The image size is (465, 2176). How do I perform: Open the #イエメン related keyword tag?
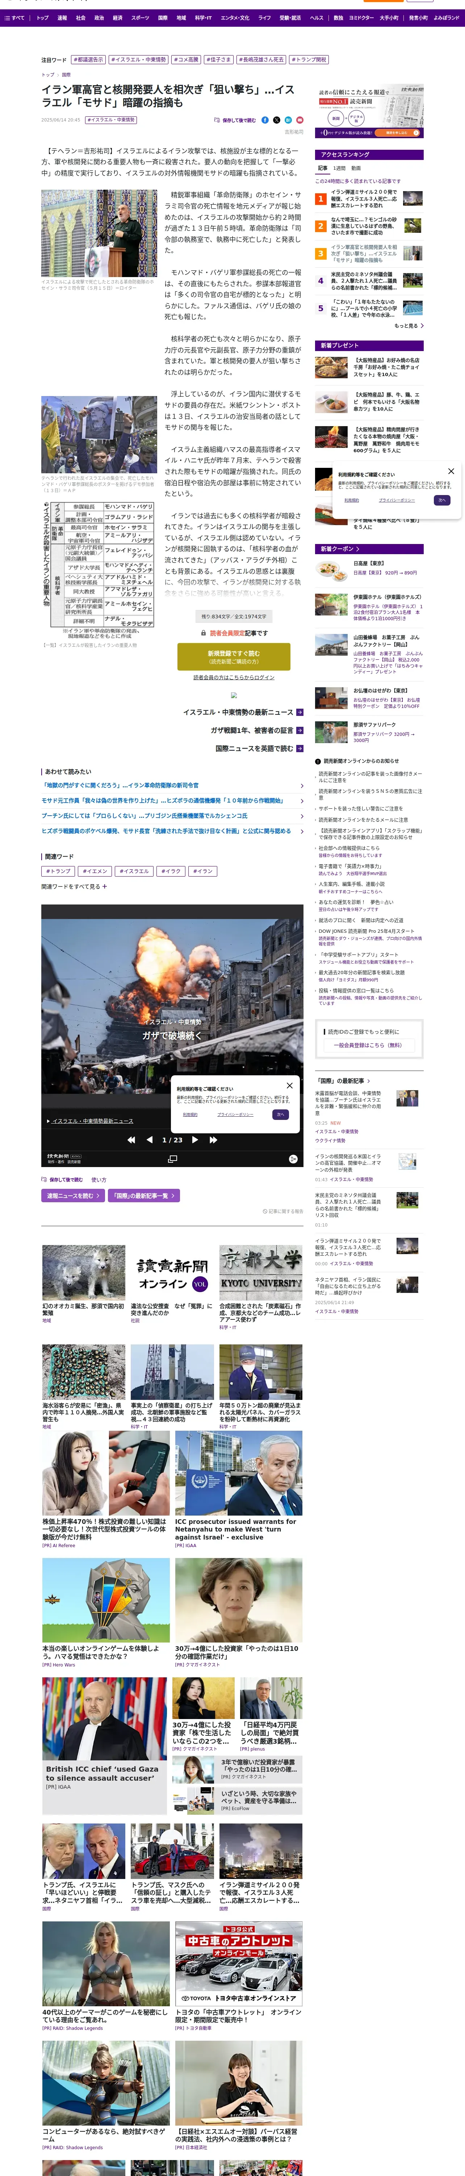coord(95,871)
